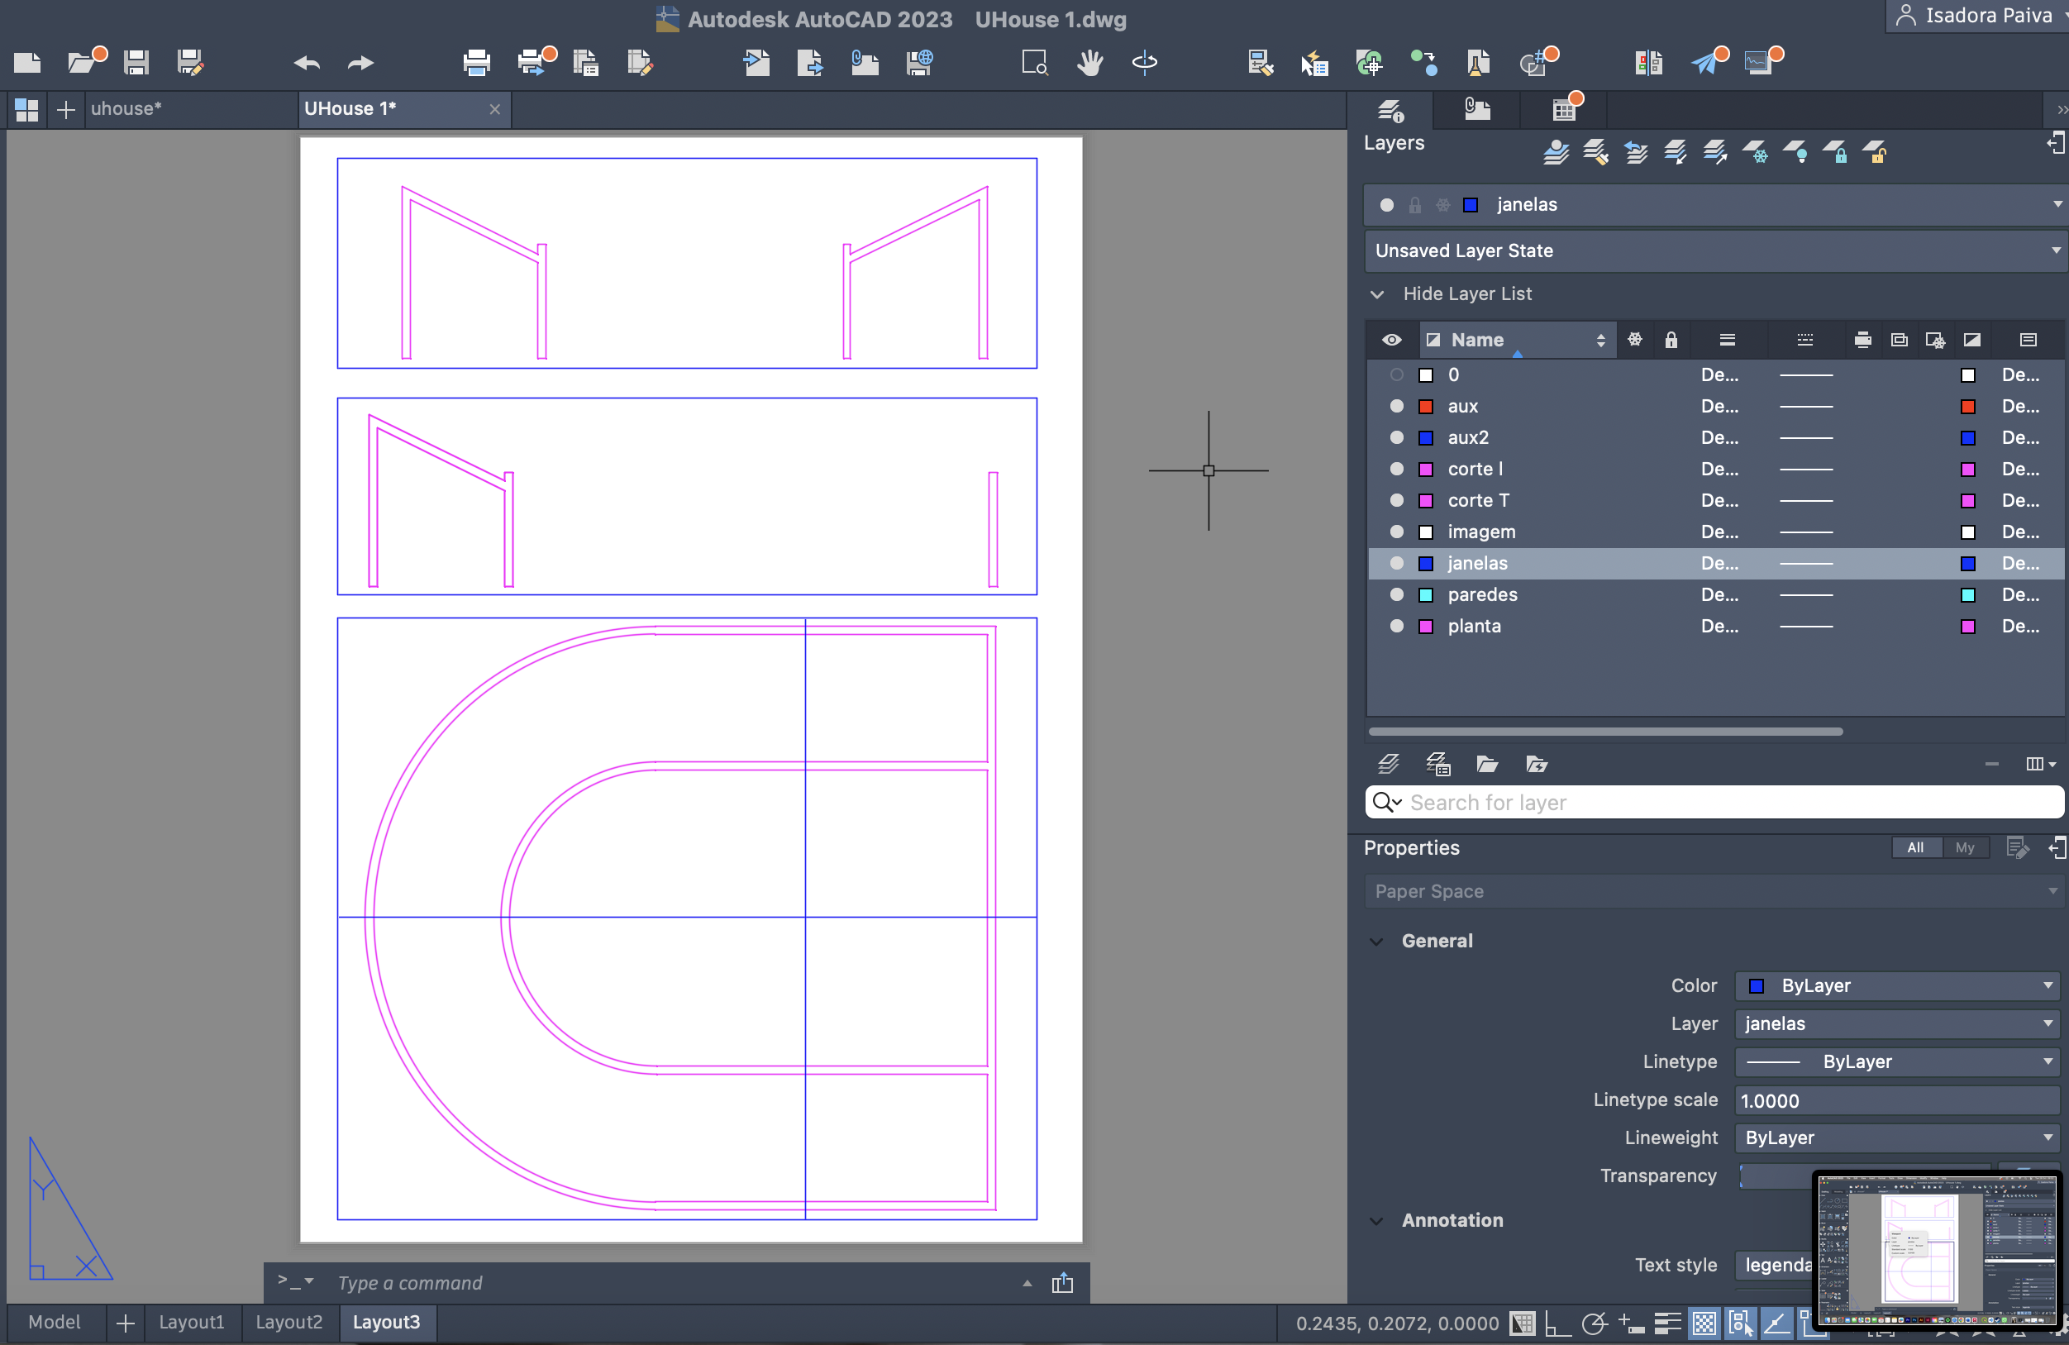Screen dimensions: 2069x1345
Task: Click the All button in Properties
Action: 1915,847
